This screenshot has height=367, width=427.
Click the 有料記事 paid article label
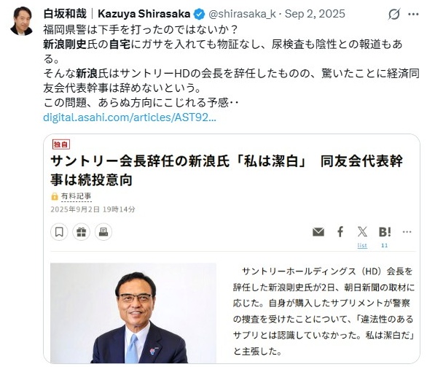tap(76, 196)
